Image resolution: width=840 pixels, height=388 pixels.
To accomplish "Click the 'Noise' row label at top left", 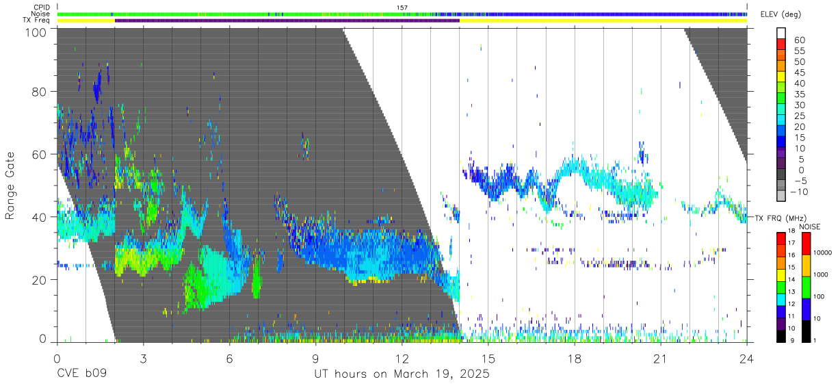I will point(42,14).
